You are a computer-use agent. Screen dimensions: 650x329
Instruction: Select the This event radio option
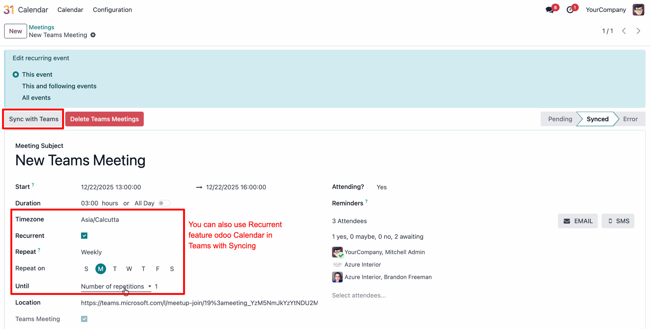(16, 74)
